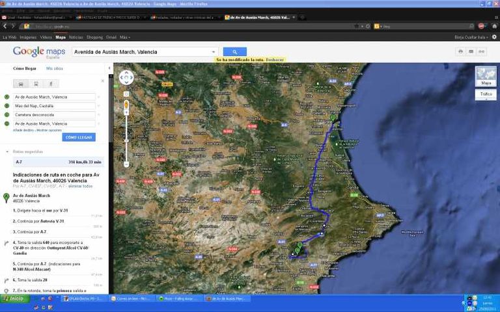Open the search box suggestions dropdown arrow

[x=214, y=51]
